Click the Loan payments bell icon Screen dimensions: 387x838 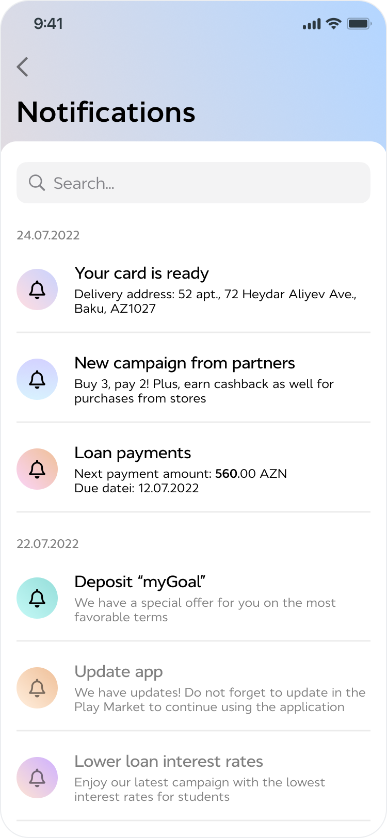(37, 469)
